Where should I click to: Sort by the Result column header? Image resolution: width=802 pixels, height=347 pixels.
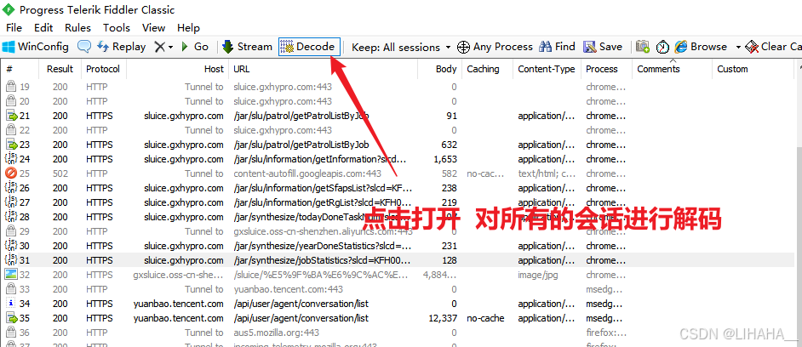click(60, 69)
